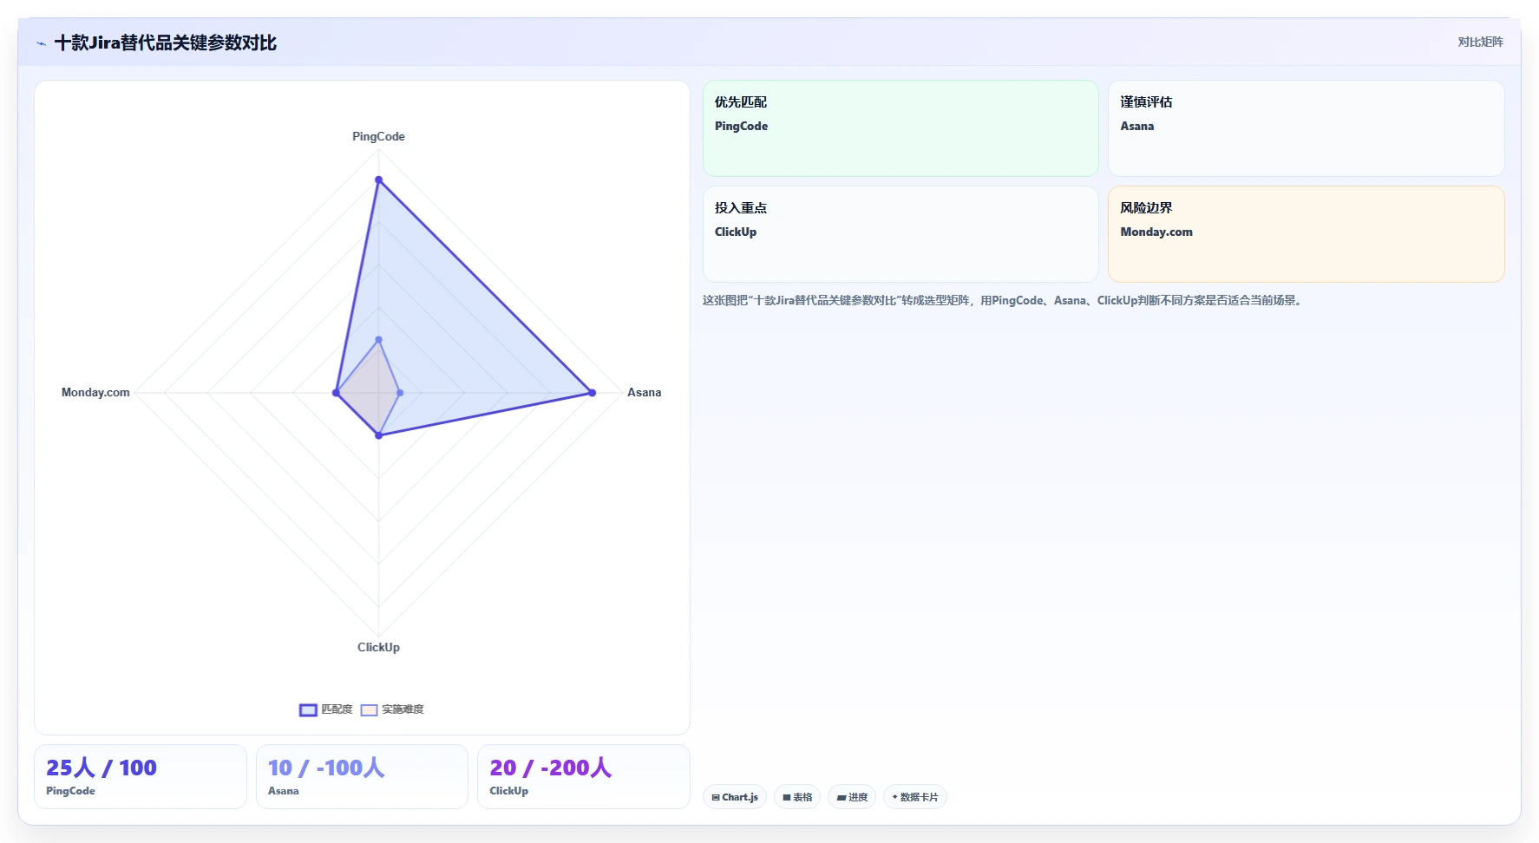Image resolution: width=1539 pixels, height=843 pixels.
Task: Open the 谨慎评估 Asana card
Action: coord(1306,128)
